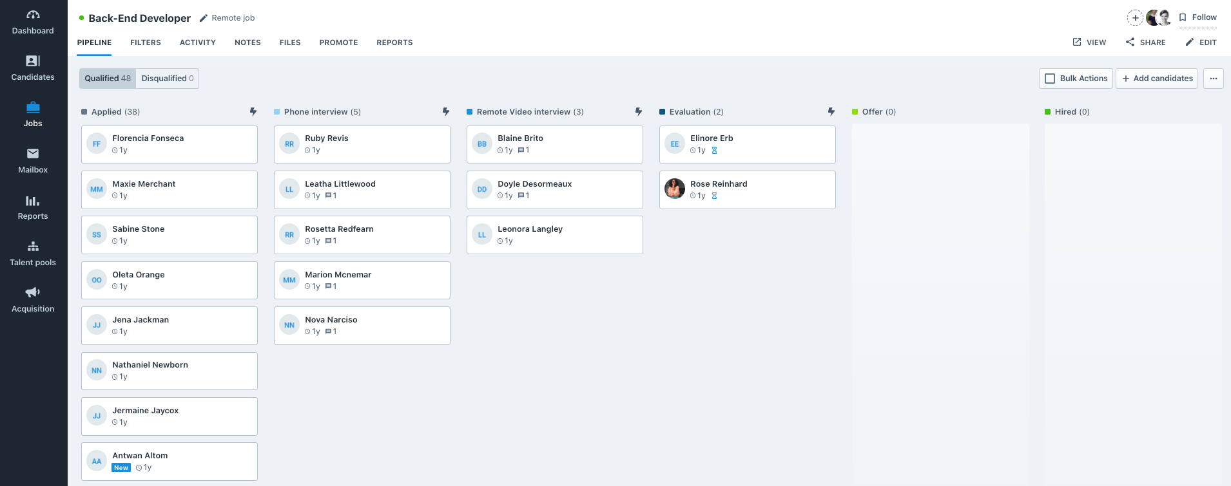Screen dimensions: 1231x486
Task: Open Rose Reinhard candidate card
Action: [747, 189]
